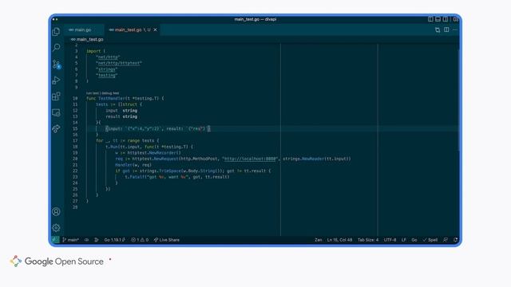511x287 pixels.
Task: Click TestHandler function name on line 10
Action: click(x=112, y=98)
